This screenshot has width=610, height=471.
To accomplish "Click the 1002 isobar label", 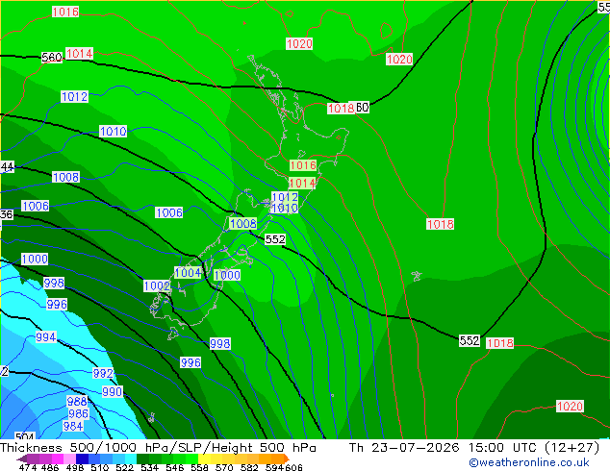I will (157, 286).
